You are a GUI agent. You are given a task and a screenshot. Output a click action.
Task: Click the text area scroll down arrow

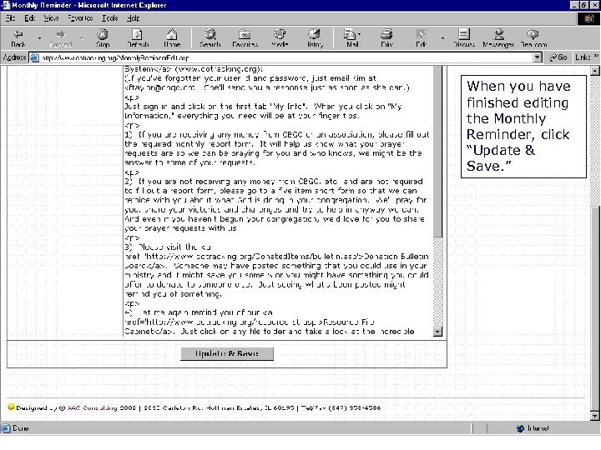(437, 332)
